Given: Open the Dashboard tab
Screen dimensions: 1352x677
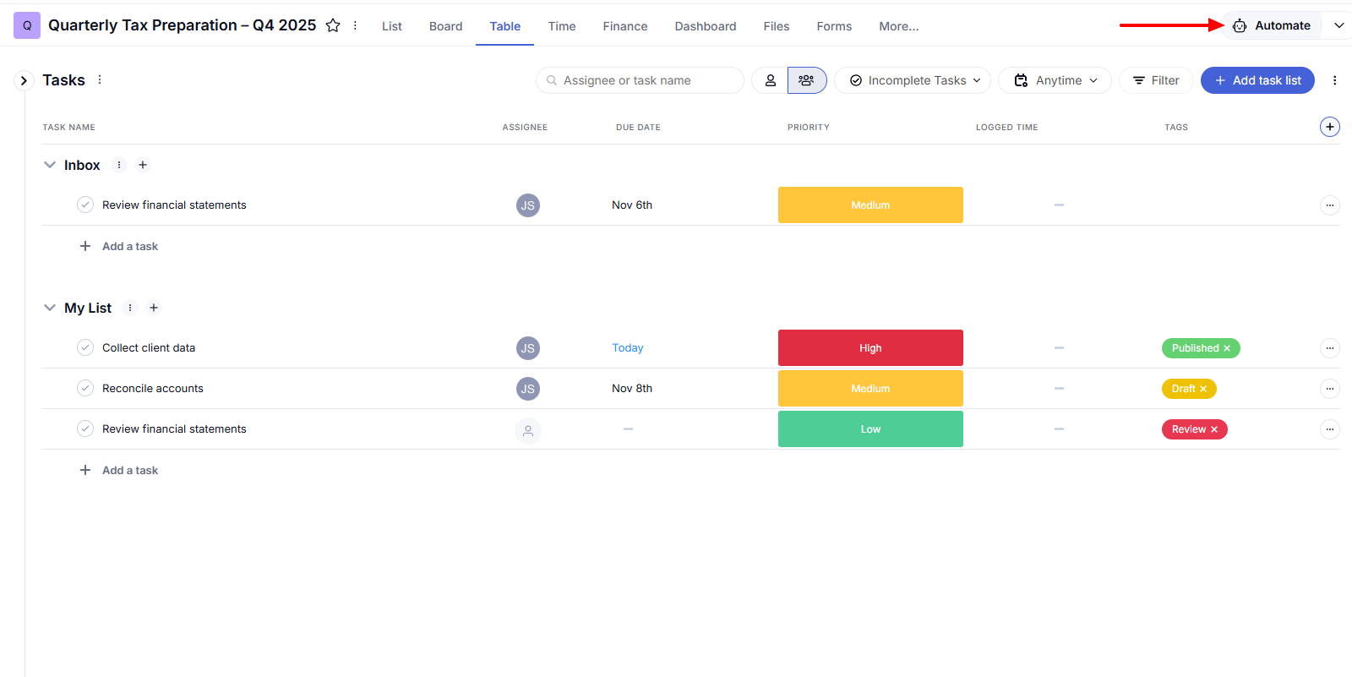Looking at the screenshot, I should click(x=706, y=26).
